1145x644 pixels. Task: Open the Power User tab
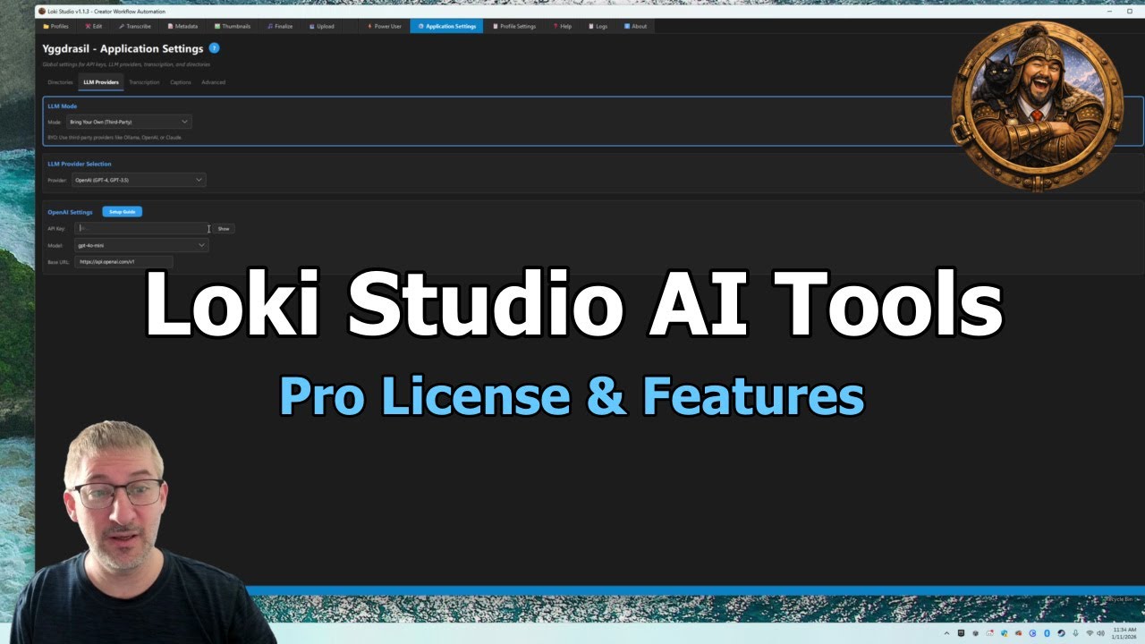click(x=385, y=26)
